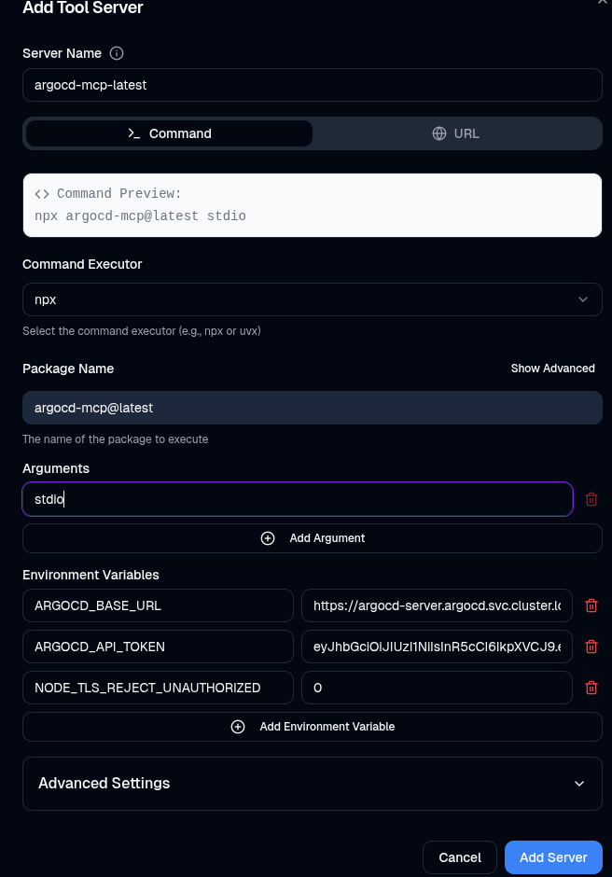Remove NODE_TLS_REJECT_UNAUTHORIZED variable via trash icon
The width and height of the screenshot is (612, 877).
591,688
